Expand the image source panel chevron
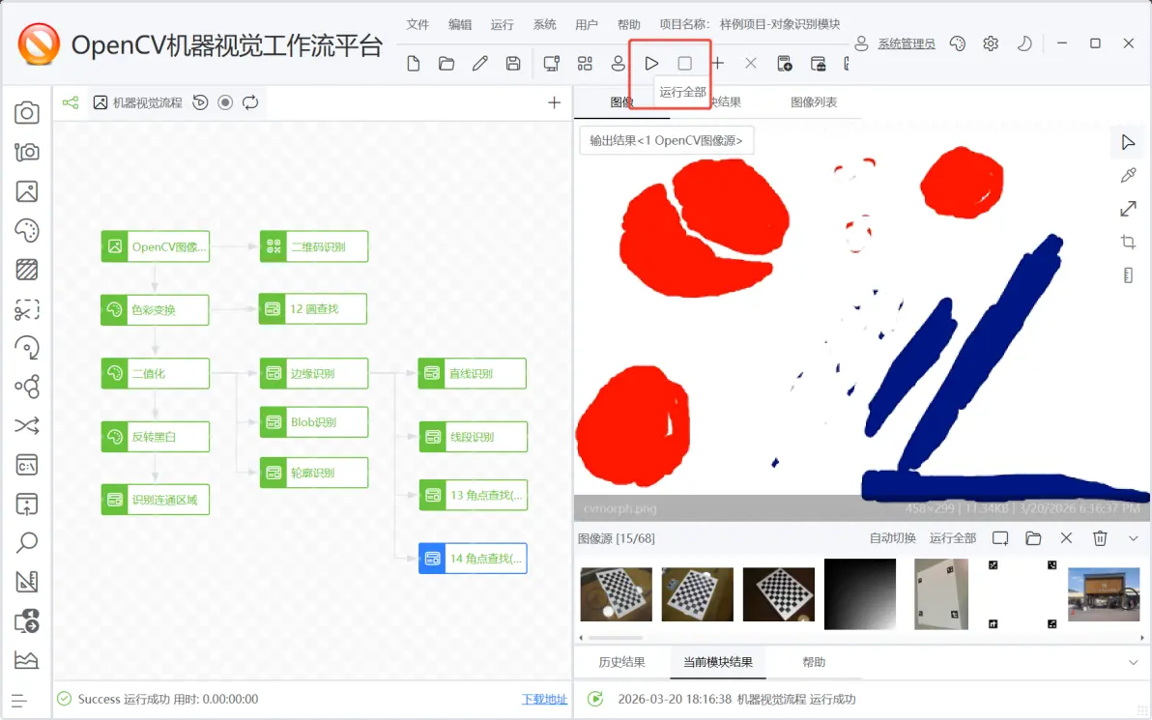The image size is (1152, 720). point(1133,538)
